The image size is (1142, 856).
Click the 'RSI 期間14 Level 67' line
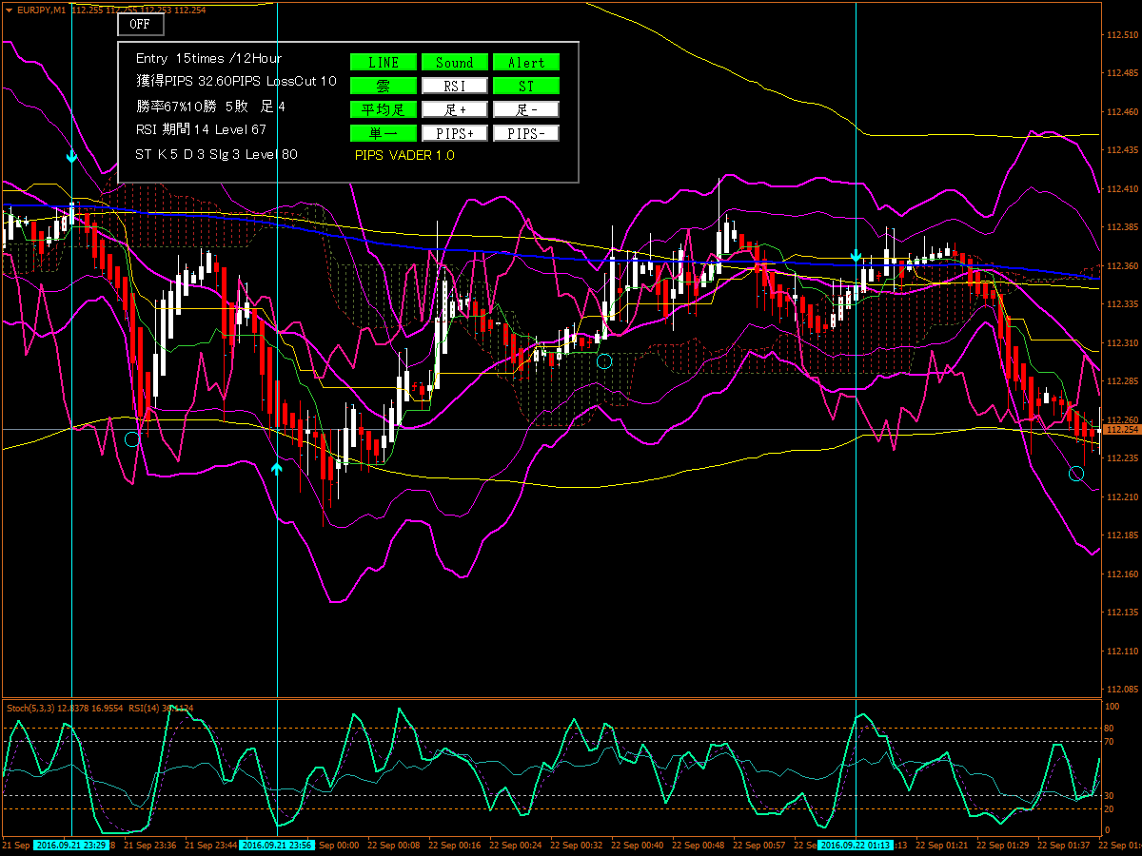click(201, 129)
